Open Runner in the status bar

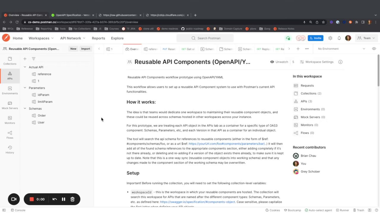click(342, 210)
